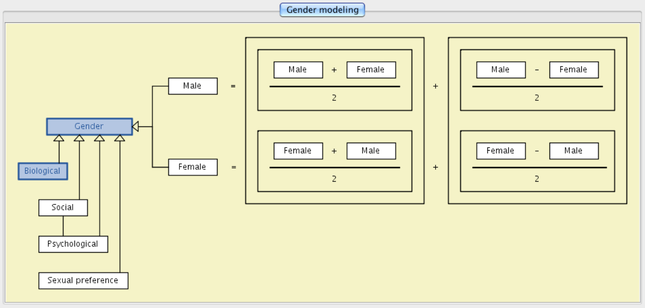Select the highlighted Gender node
The image size is (645, 308).
(89, 126)
